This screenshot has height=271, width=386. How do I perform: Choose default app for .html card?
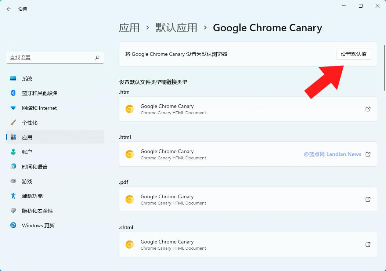248,154
